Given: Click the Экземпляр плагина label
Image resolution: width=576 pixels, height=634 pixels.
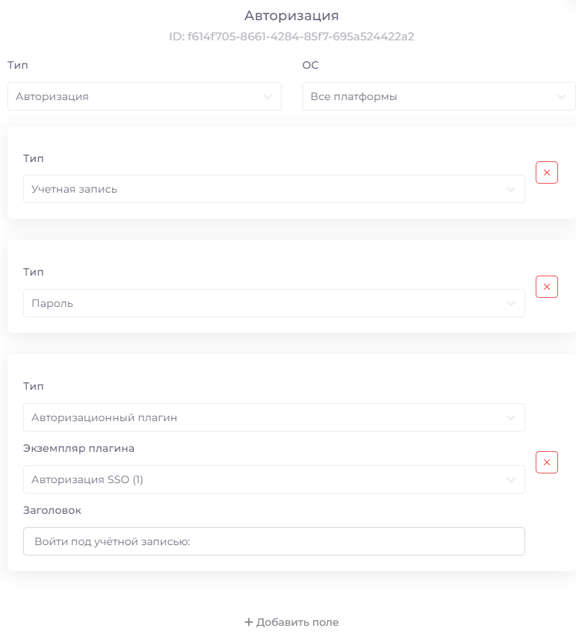Looking at the screenshot, I should click(79, 448).
